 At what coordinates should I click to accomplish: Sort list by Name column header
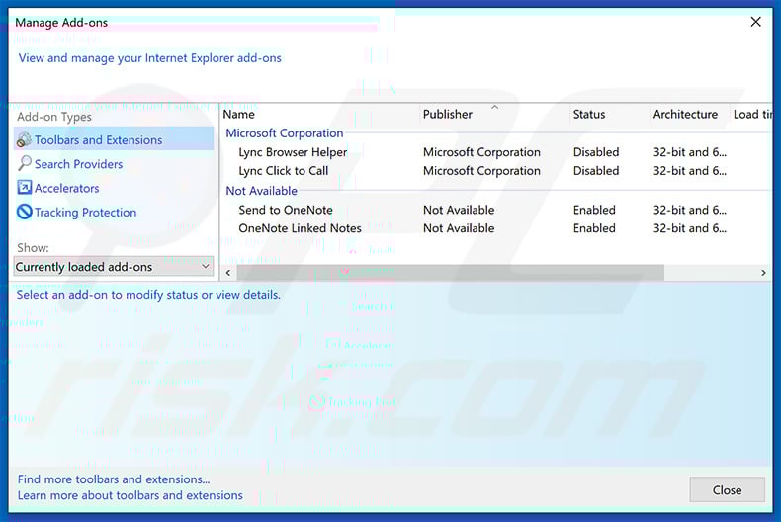click(x=238, y=114)
